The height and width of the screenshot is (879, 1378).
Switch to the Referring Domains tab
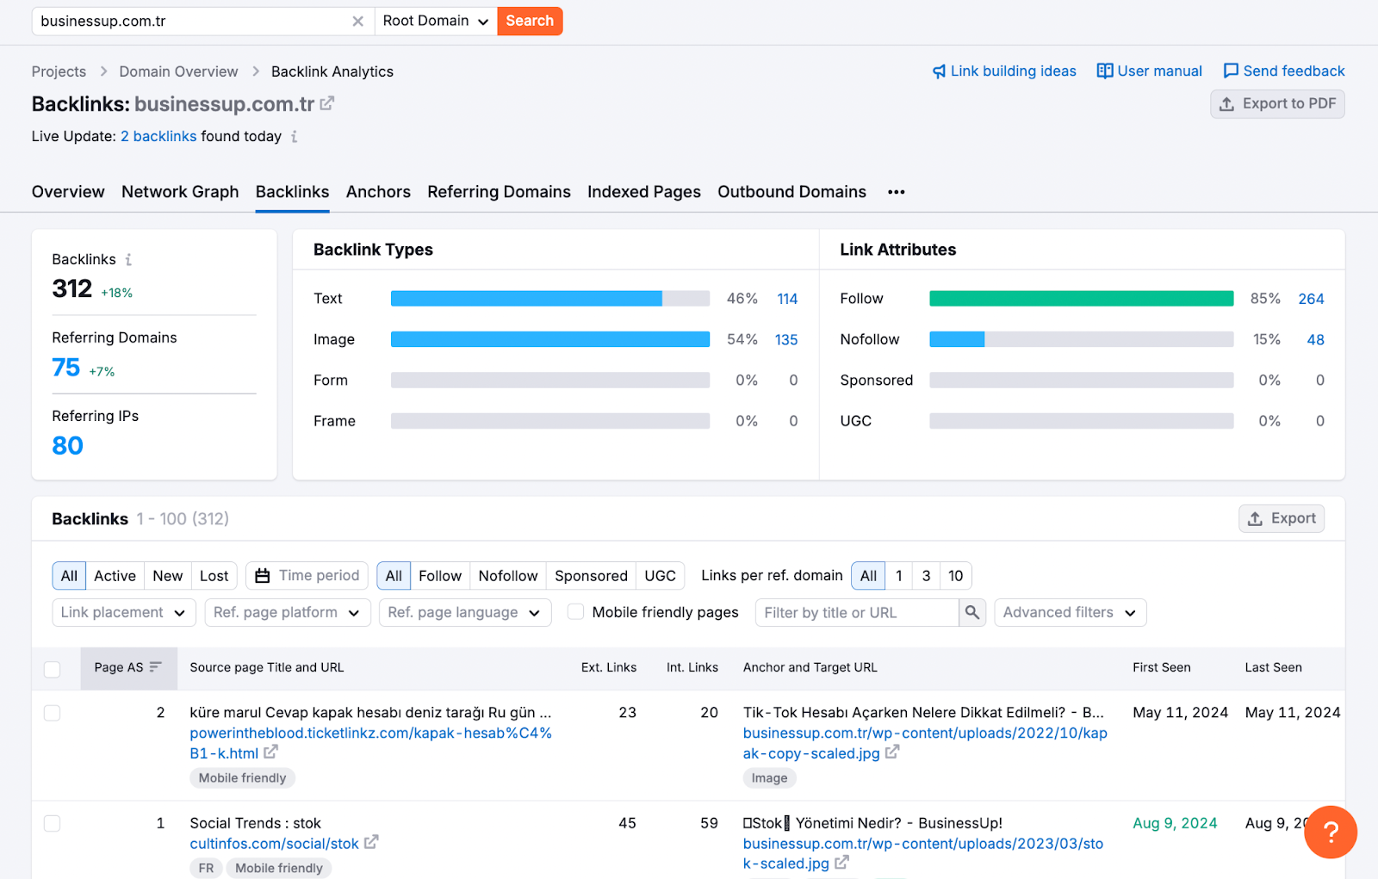499,192
